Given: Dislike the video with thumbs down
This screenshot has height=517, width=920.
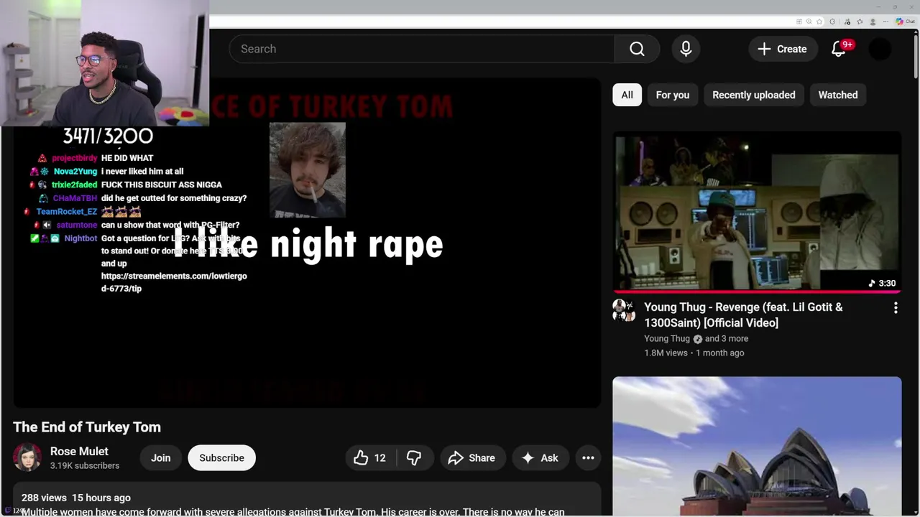Looking at the screenshot, I should point(414,458).
